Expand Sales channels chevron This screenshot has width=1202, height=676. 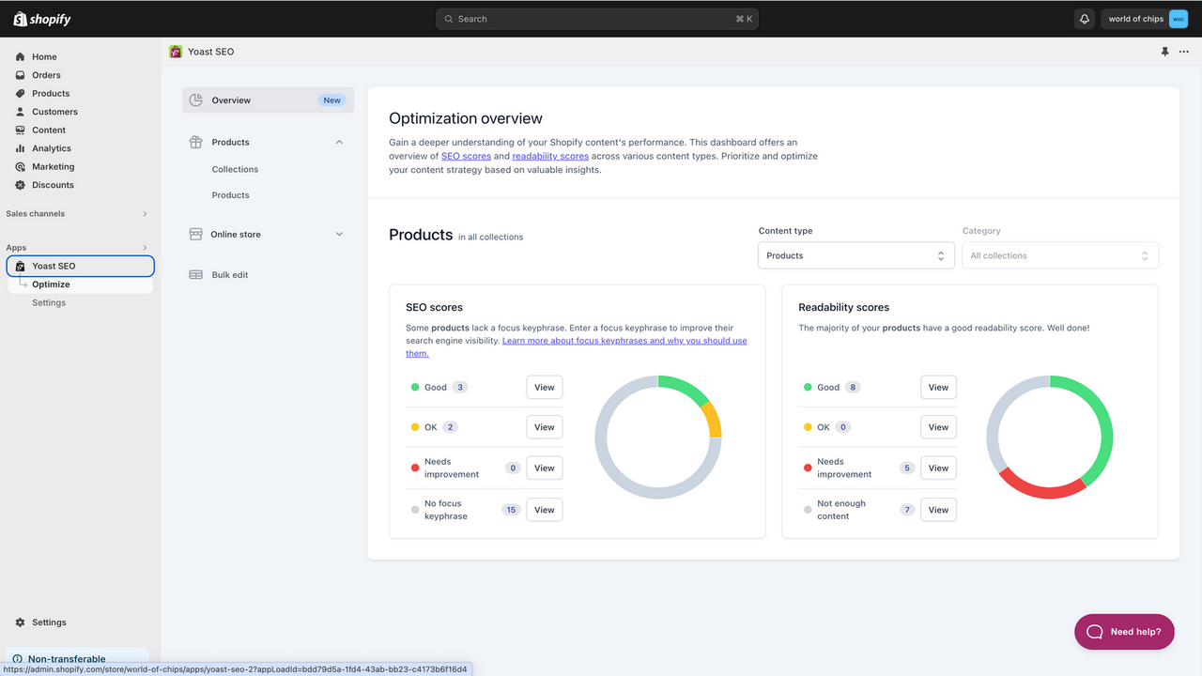pyautogui.click(x=145, y=214)
